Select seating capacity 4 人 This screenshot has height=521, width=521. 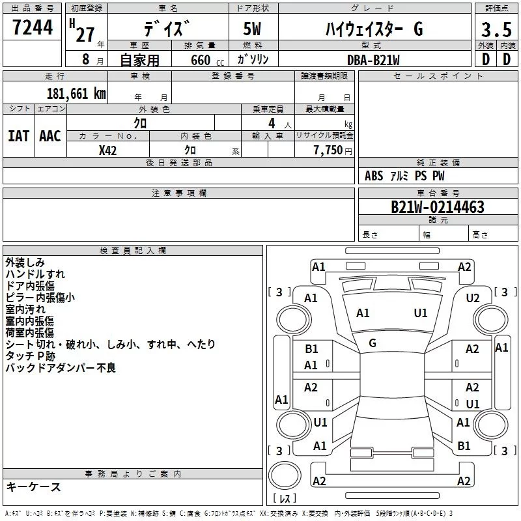[279, 124]
